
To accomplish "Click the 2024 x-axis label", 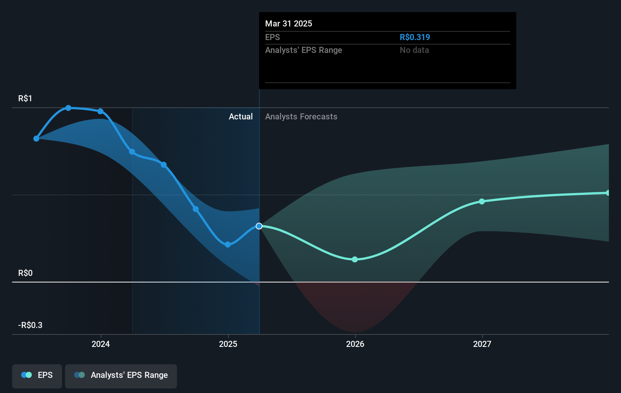I will click(x=101, y=344).
